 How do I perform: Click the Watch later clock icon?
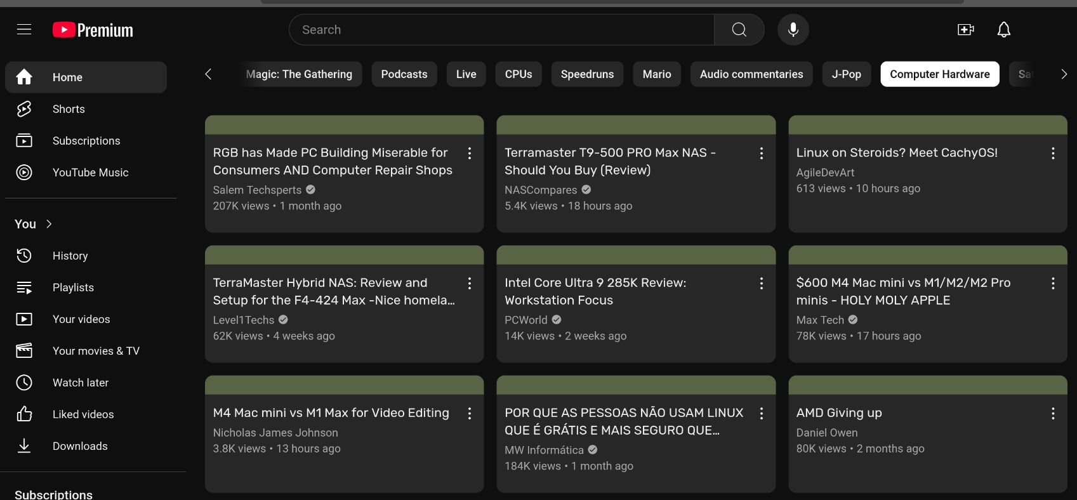click(x=24, y=383)
